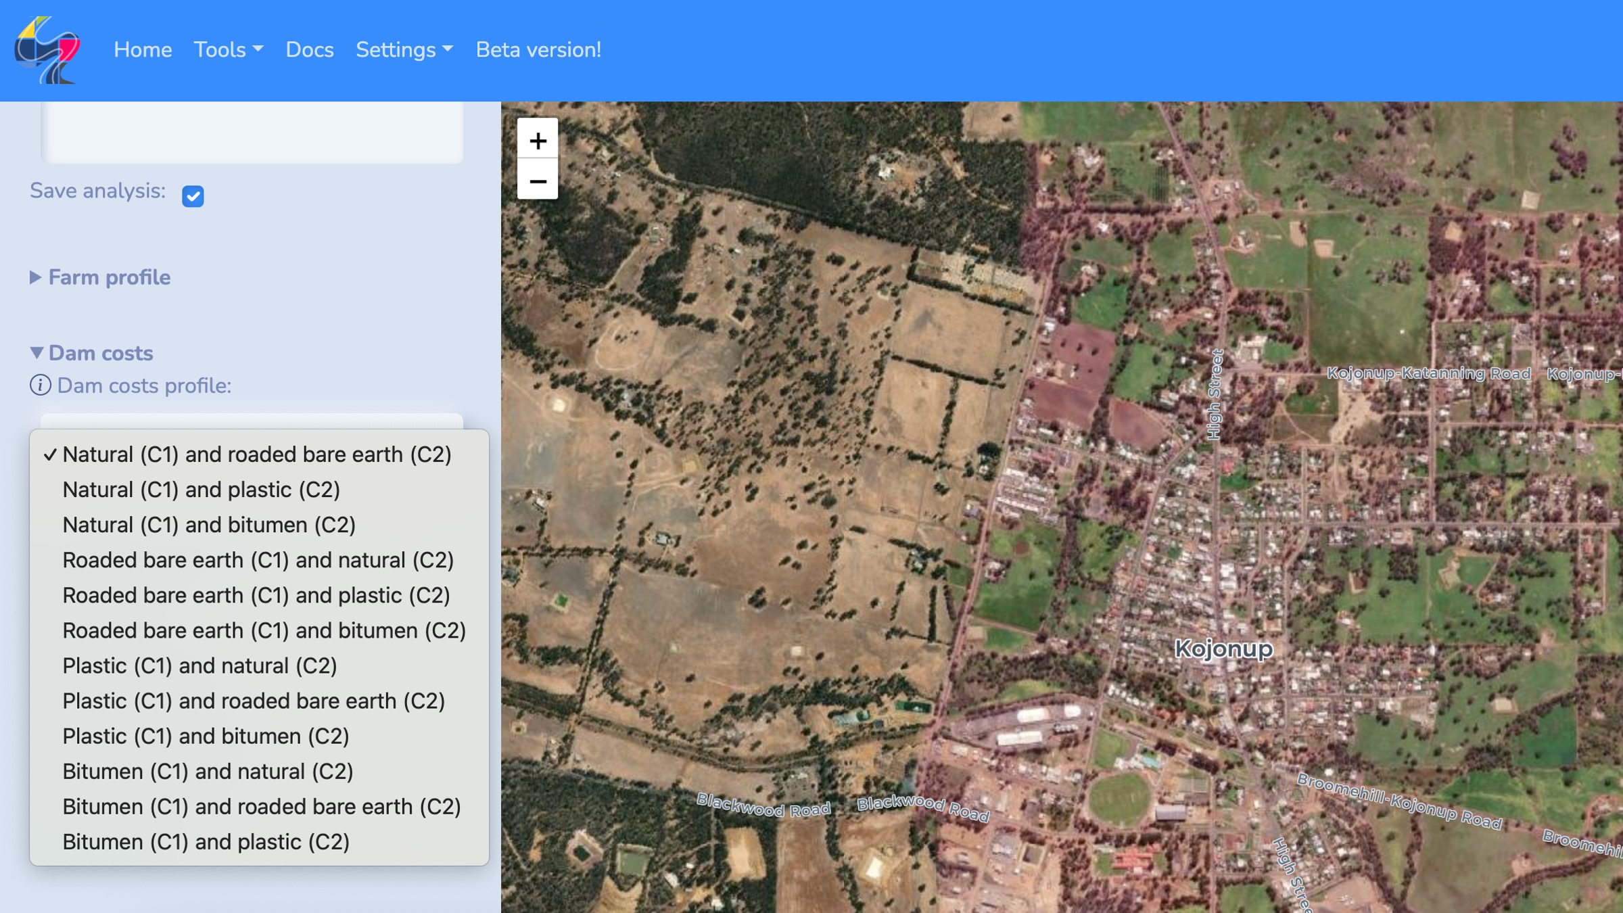Image resolution: width=1623 pixels, height=913 pixels.
Task: Uncheck the Save analysis checkbox
Action: (193, 196)
